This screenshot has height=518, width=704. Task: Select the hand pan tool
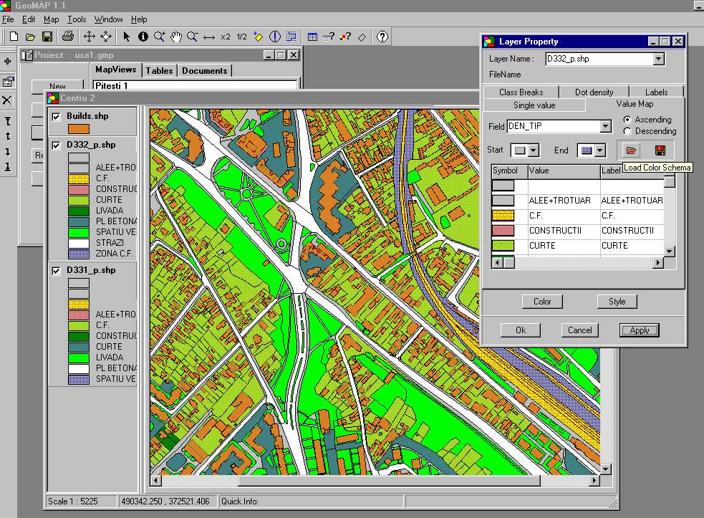[x=175, y=37]
